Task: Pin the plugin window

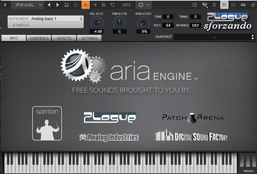Action: (253, 5)
